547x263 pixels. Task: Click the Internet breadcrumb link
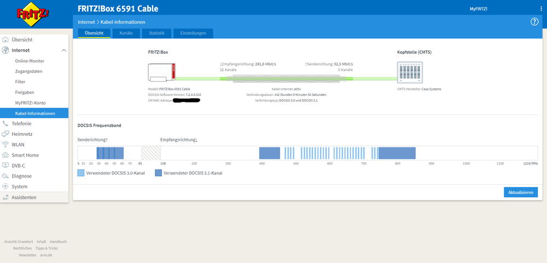point(86,22)
